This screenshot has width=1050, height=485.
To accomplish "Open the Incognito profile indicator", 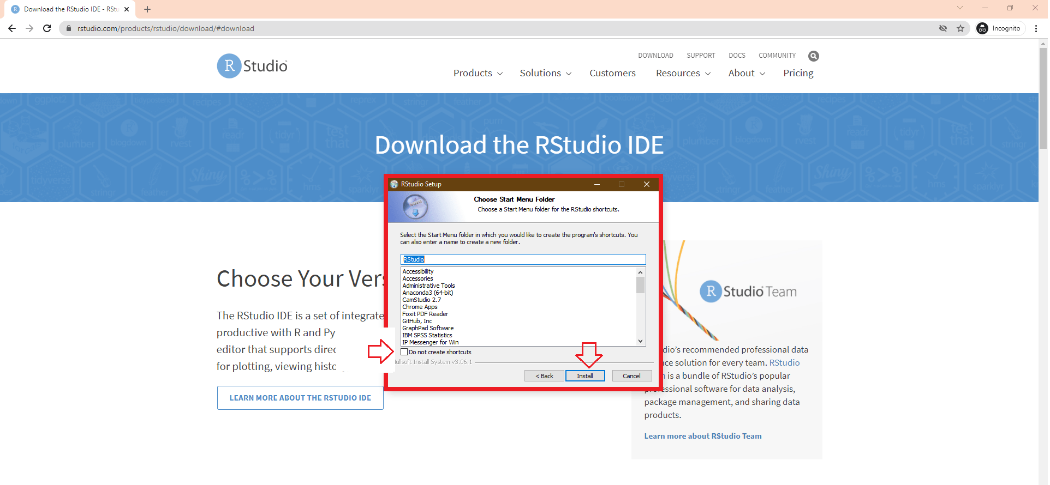I will 1000,28.
